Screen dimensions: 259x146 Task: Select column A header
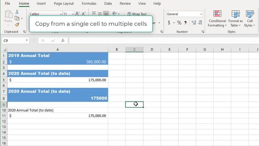click(57, 49)
